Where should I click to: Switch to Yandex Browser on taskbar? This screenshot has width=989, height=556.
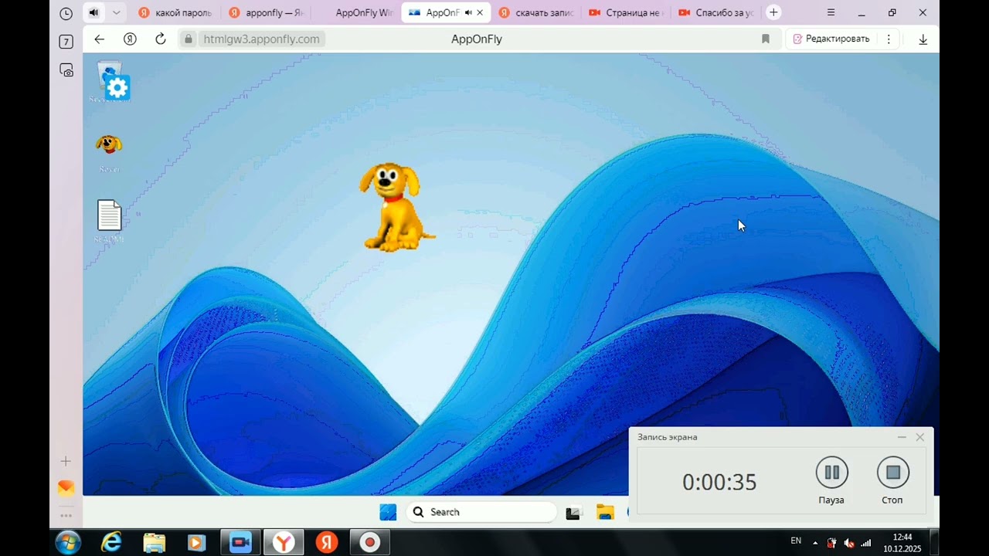[x=284, y=542]
